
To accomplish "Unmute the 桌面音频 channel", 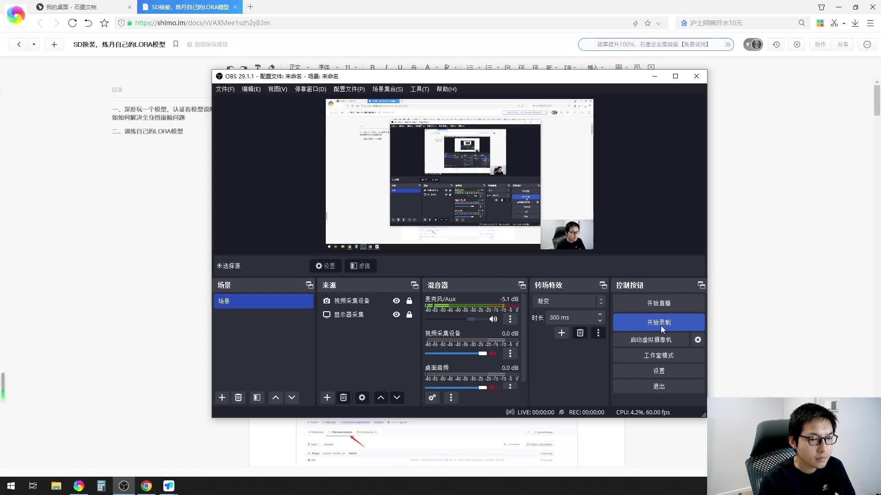I will [x=493, y=388].
